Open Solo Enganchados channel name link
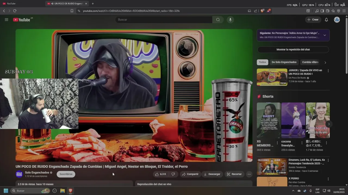Image resolution: width=348 pixels, height=195 pixels. (x=37, y=173)
